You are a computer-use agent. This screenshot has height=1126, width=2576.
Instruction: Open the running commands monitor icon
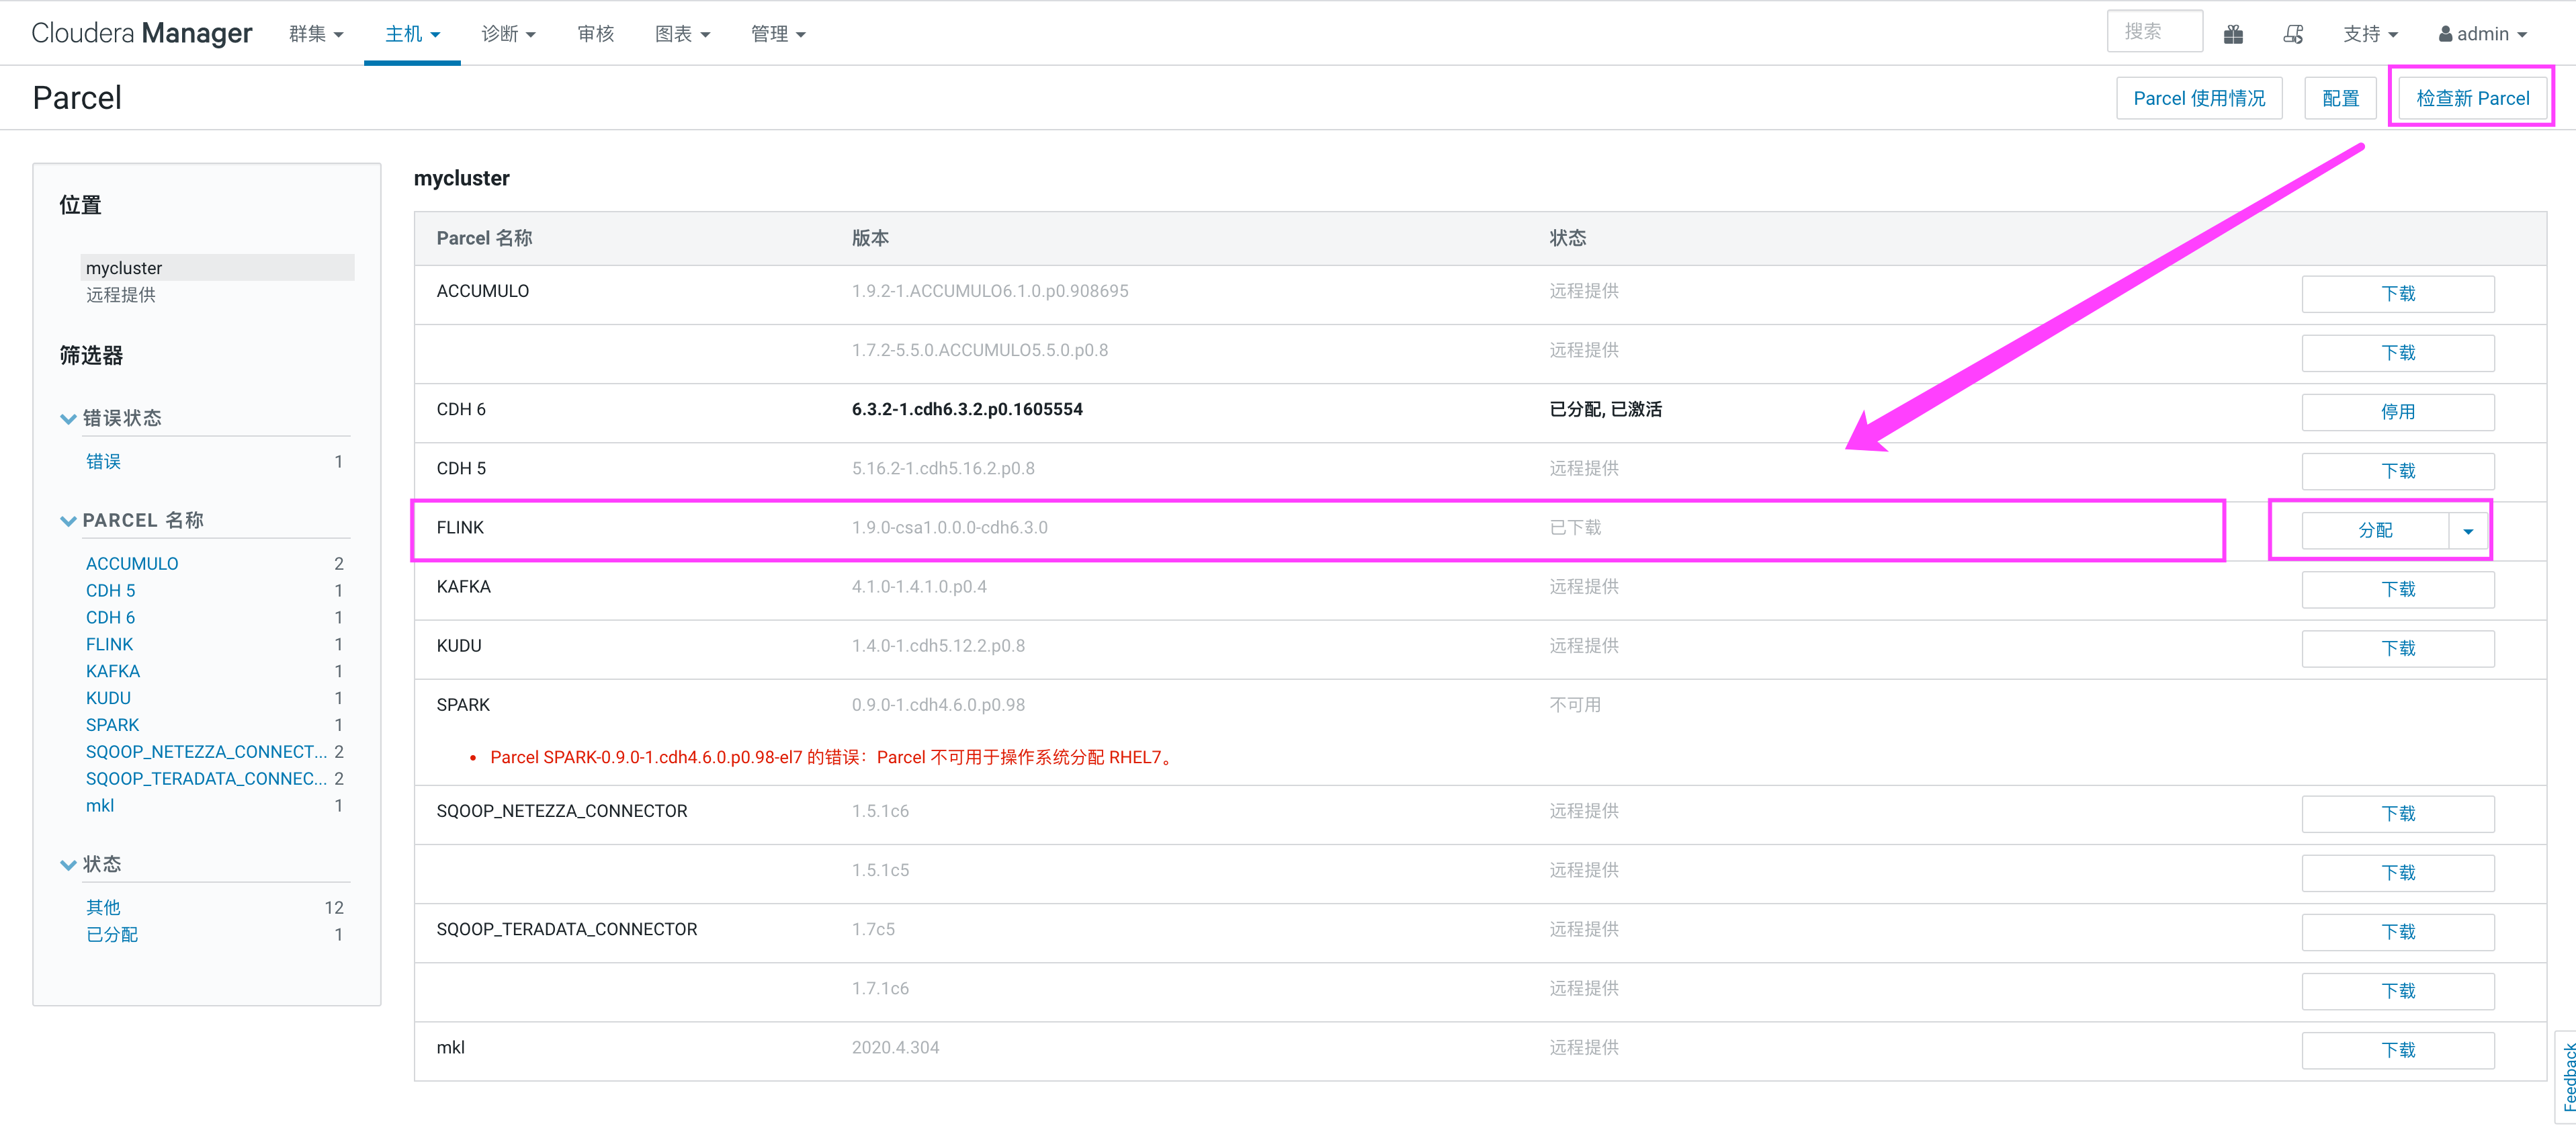pos(2293,34)
